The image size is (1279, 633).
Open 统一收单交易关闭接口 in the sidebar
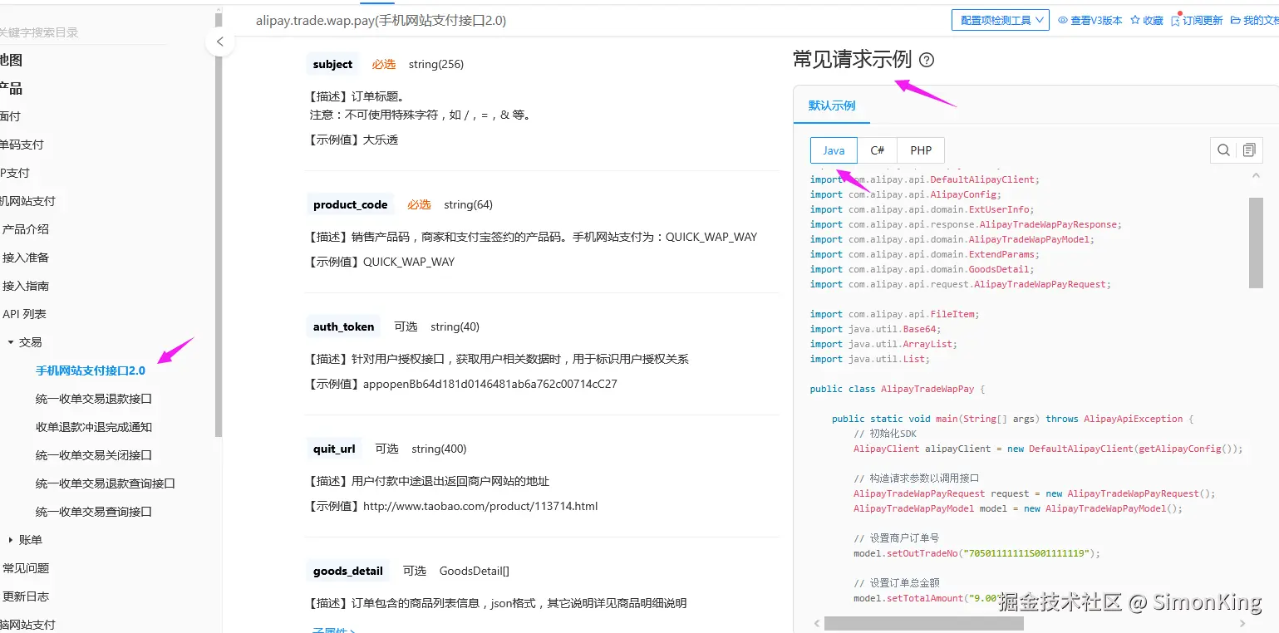94,455
